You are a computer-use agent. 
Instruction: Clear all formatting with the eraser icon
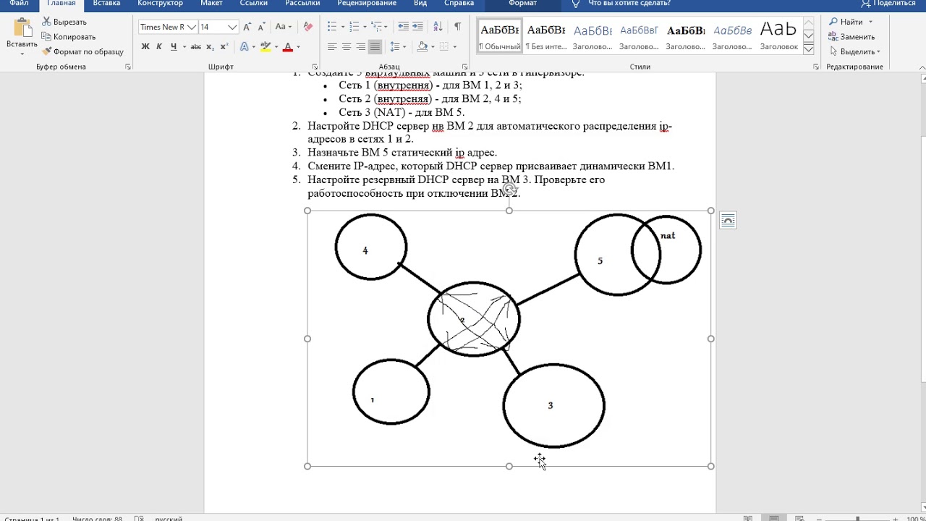[308, 27]
